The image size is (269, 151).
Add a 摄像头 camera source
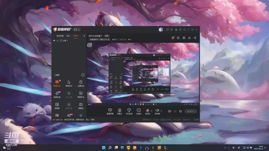120,111
